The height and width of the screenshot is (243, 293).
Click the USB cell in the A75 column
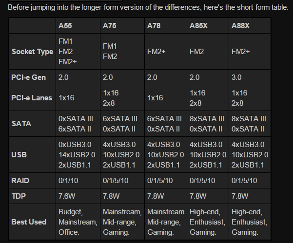tap(122, 155)
